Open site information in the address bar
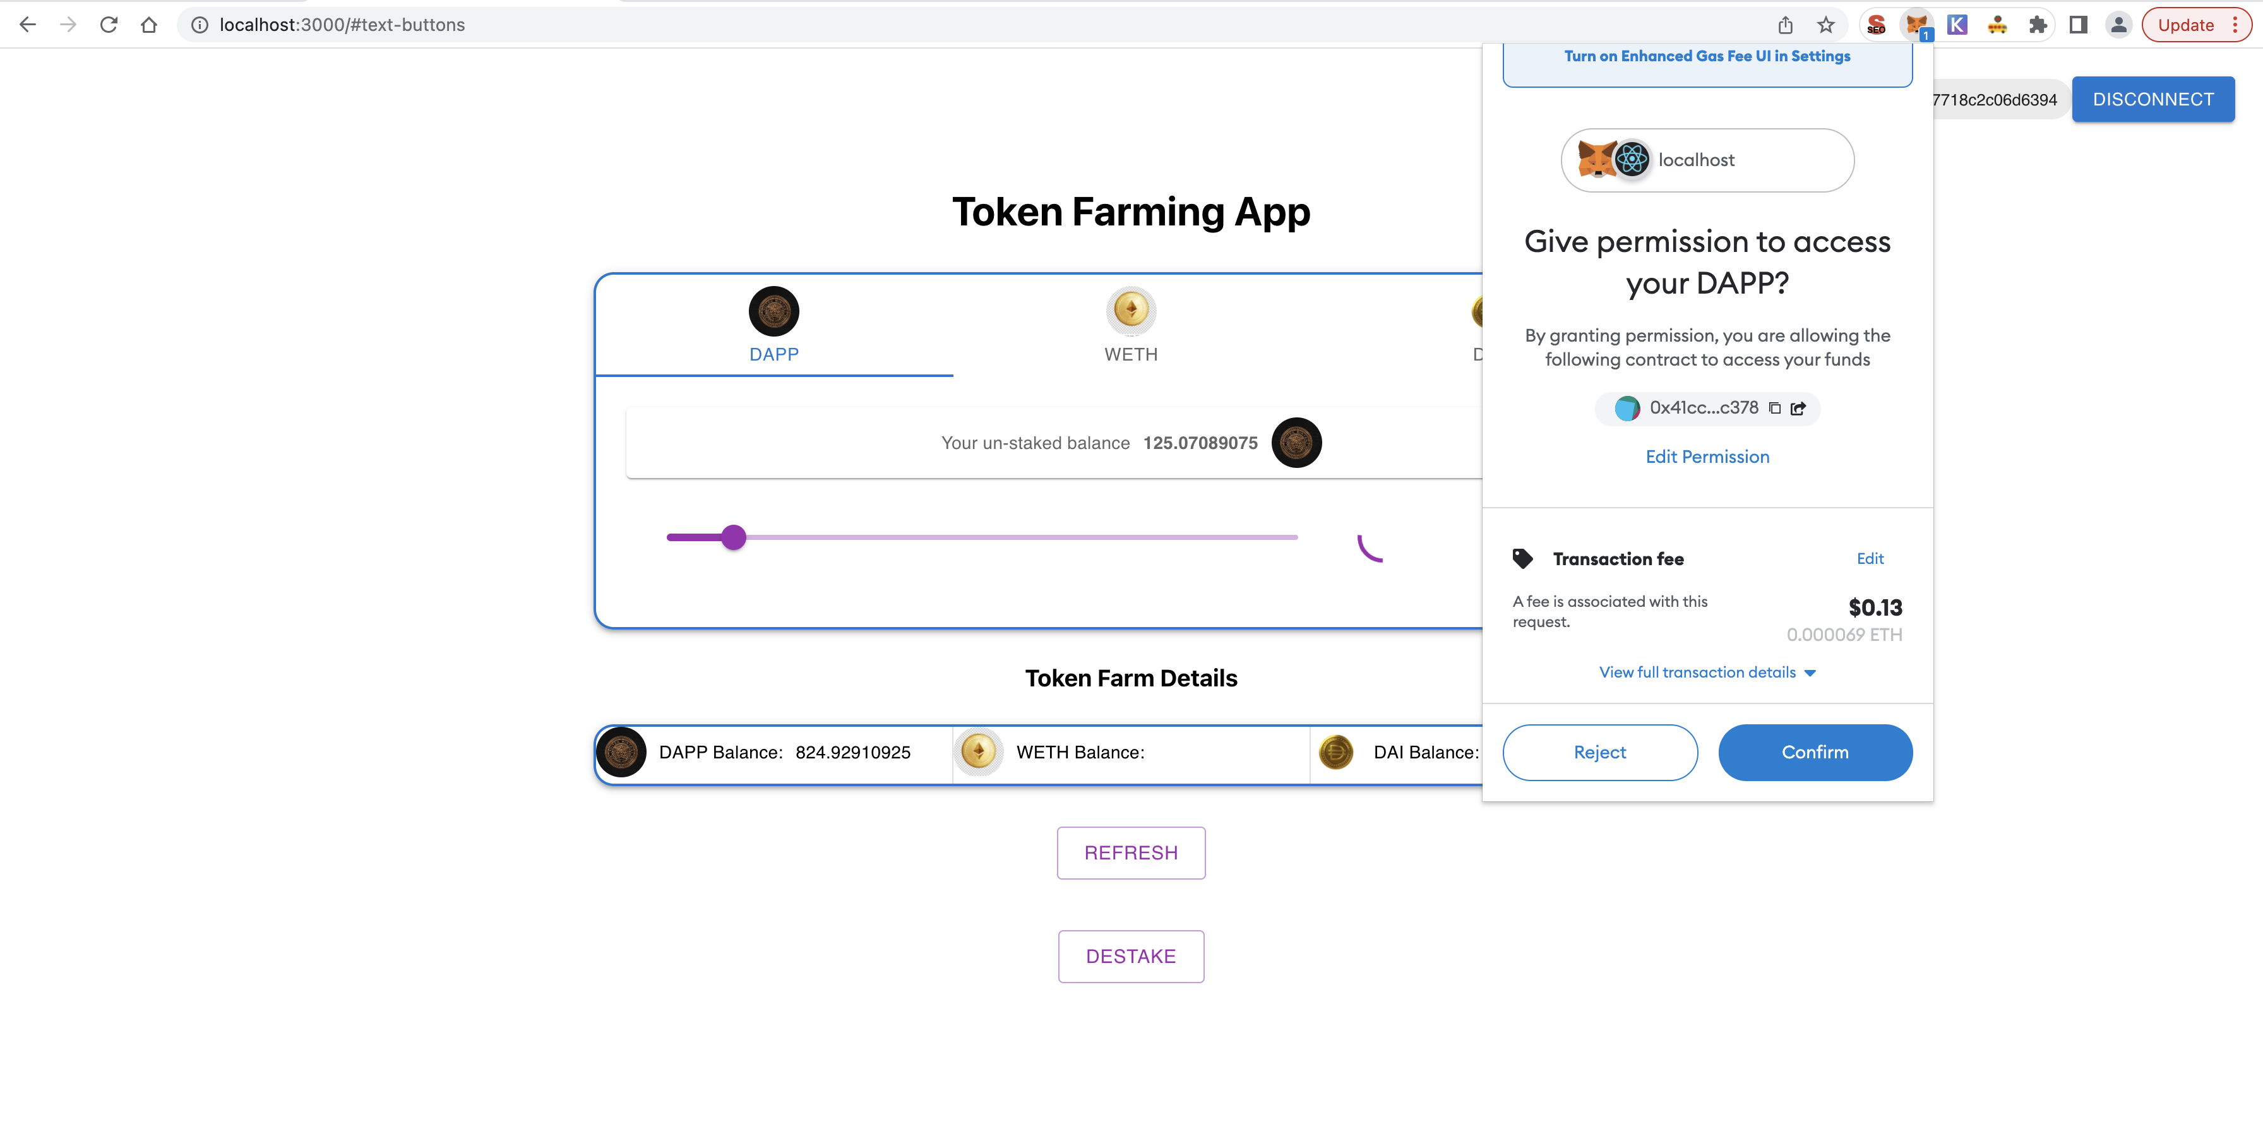The image size is (2263, 1124). [x=200, y=24]
